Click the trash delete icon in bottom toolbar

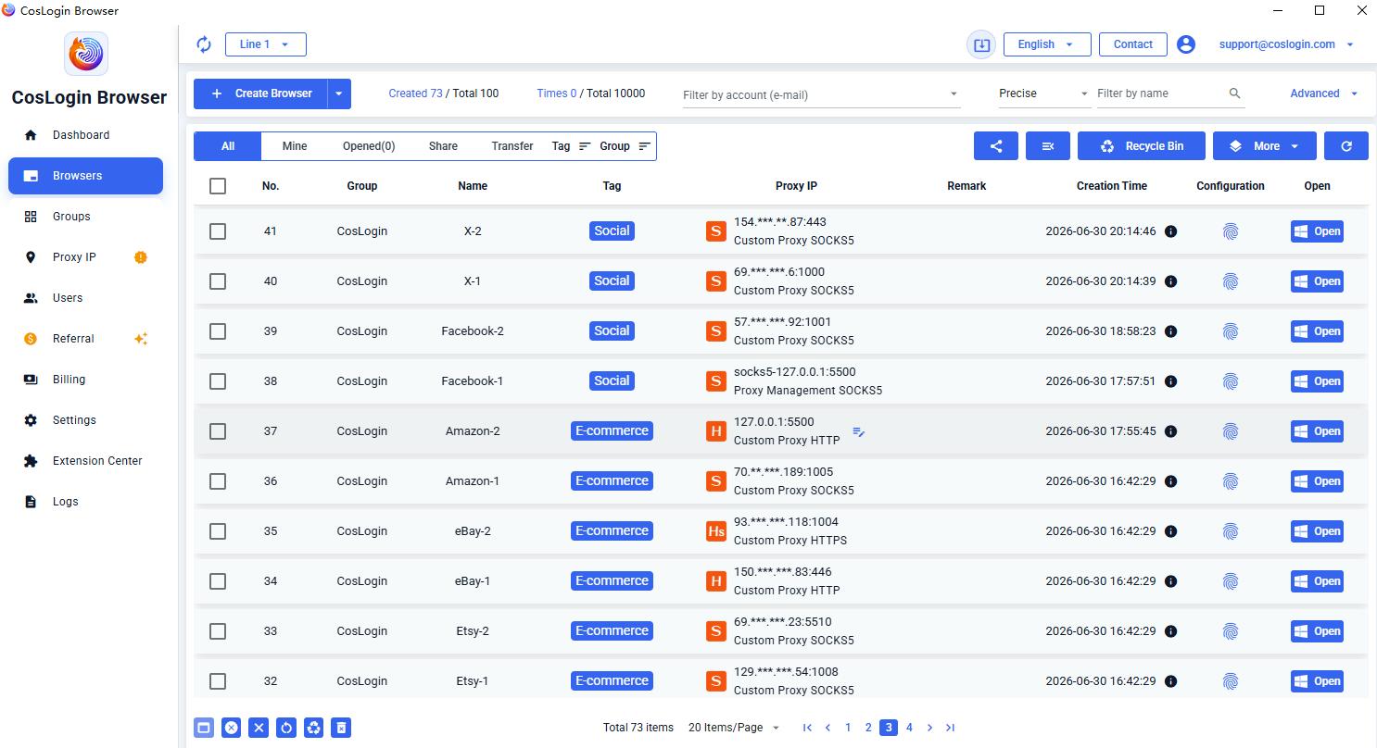[x=341, y=728]
